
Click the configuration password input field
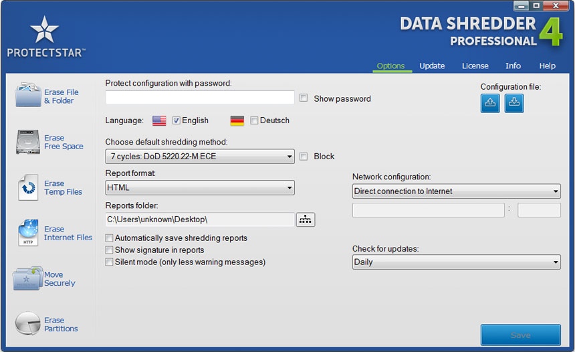[x=200, y=98]
